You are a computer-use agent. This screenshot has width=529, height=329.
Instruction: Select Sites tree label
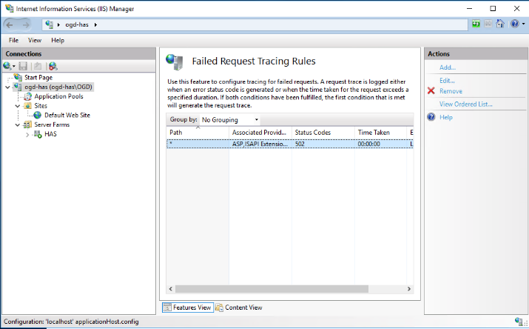tap(41, 106)
